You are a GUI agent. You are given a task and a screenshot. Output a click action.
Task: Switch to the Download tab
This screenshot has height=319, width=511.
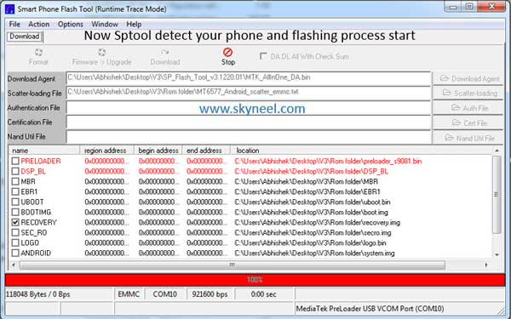25,37
